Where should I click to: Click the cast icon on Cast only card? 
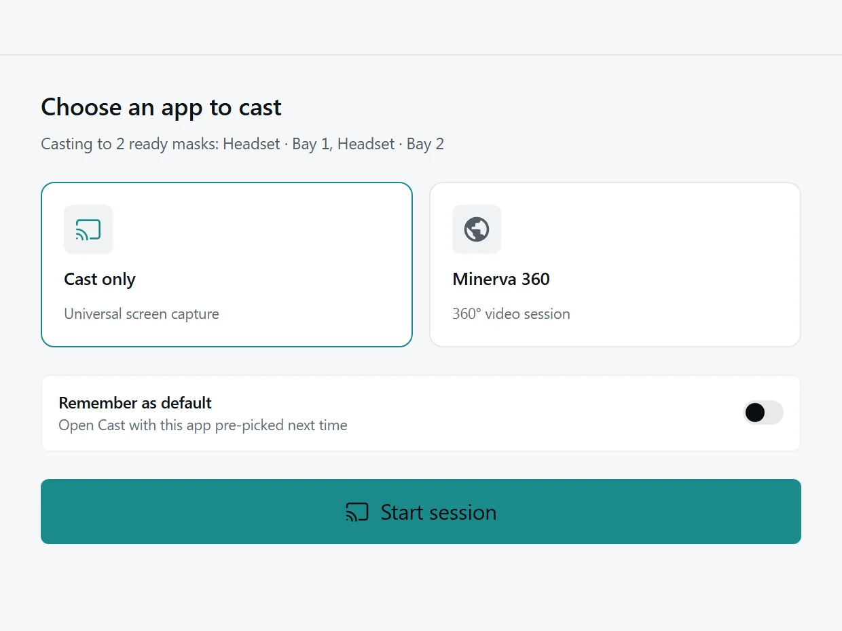pos(88,229)
